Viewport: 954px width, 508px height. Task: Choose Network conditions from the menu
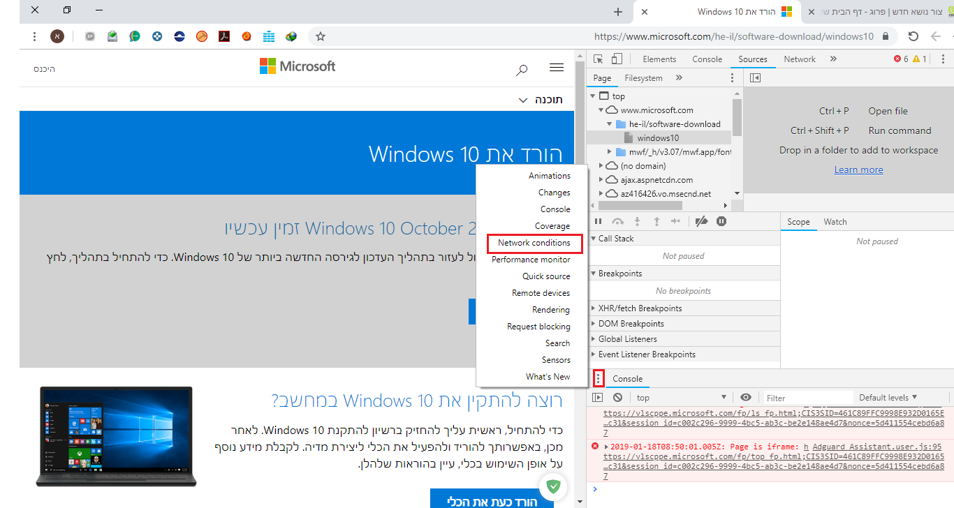point(534,243)
